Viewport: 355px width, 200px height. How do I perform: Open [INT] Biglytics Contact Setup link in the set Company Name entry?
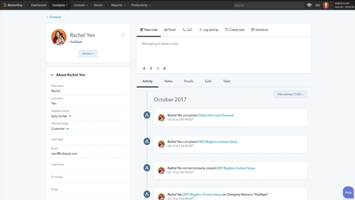tap(202, 194)
